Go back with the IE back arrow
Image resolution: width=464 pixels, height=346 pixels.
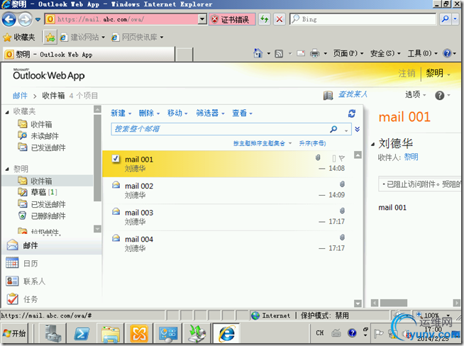(9, 20)
